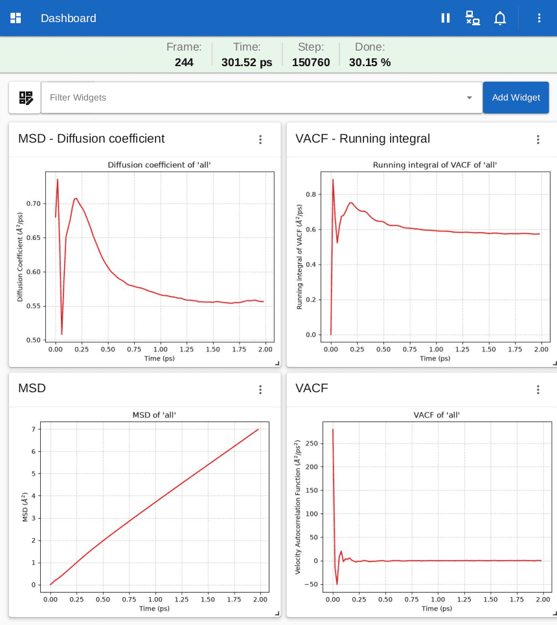Click the 'Diffusion coefficient of 'all'' plot

coord(145,261)
